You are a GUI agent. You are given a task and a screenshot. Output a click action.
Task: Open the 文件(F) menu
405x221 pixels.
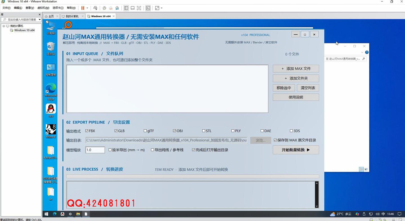click(6, 8)
